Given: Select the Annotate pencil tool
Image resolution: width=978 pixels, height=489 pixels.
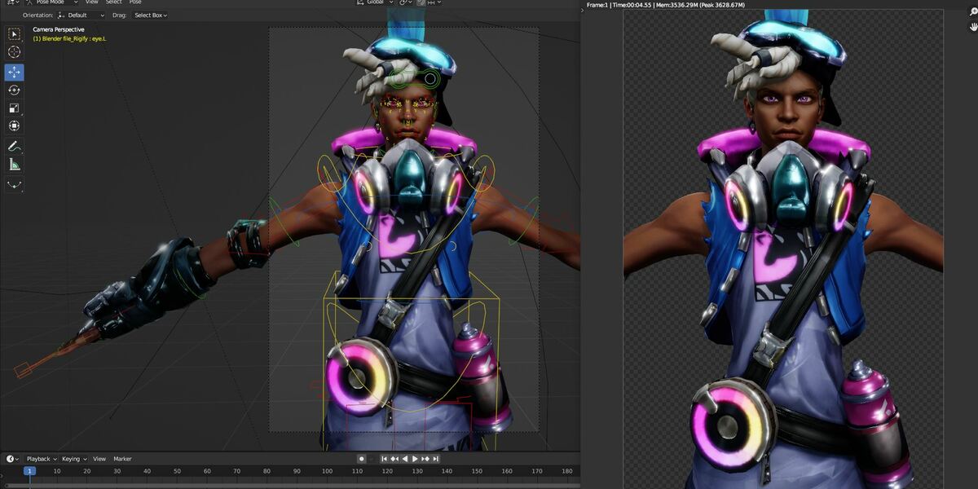Looking at the screenshot, I should (x=14, y=147).
